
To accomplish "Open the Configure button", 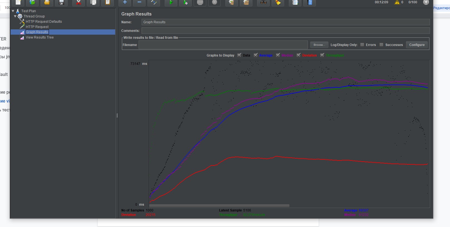I will point(417,45).
